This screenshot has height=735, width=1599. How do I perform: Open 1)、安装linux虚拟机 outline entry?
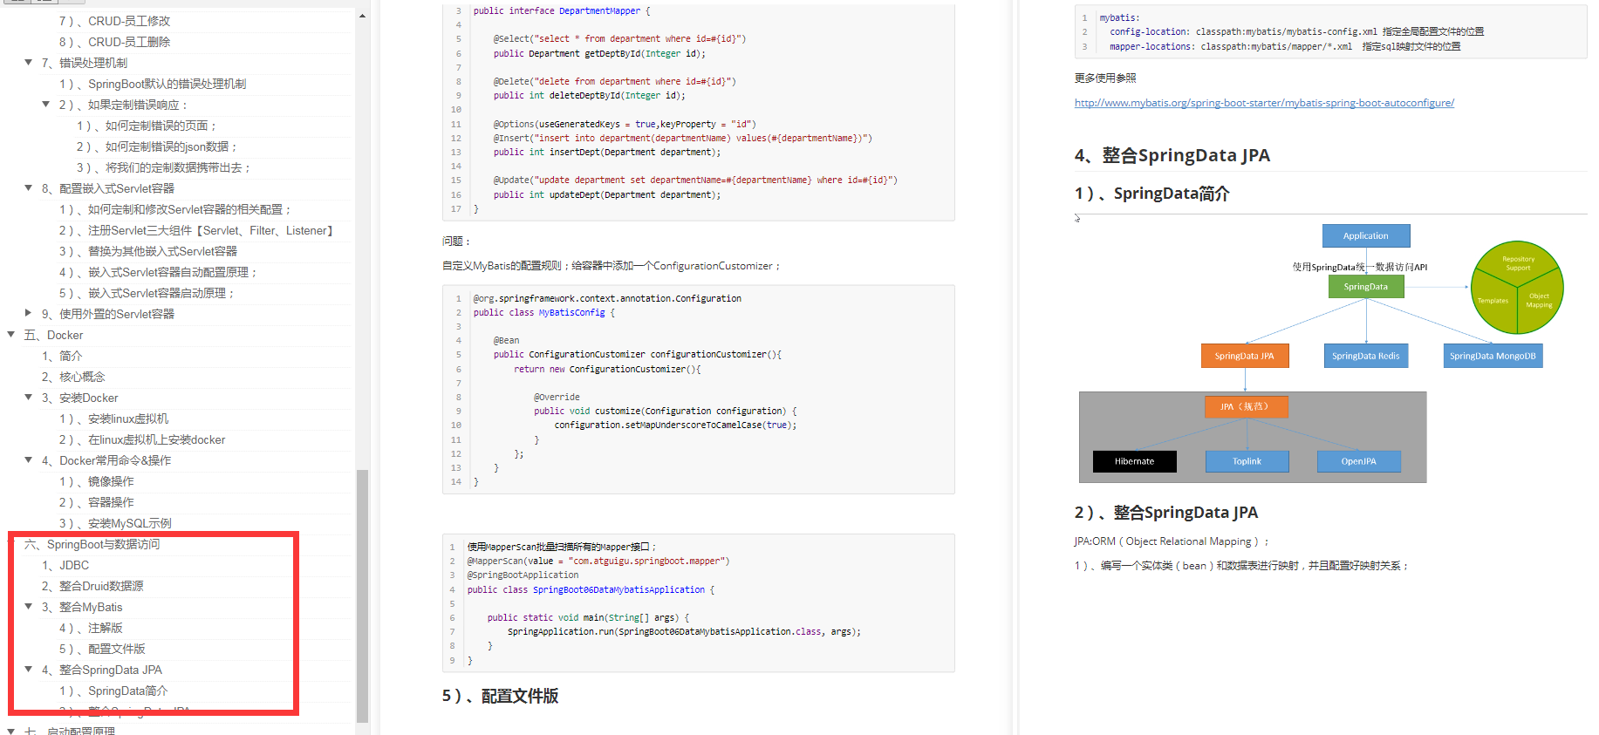[x=113, y=419]
